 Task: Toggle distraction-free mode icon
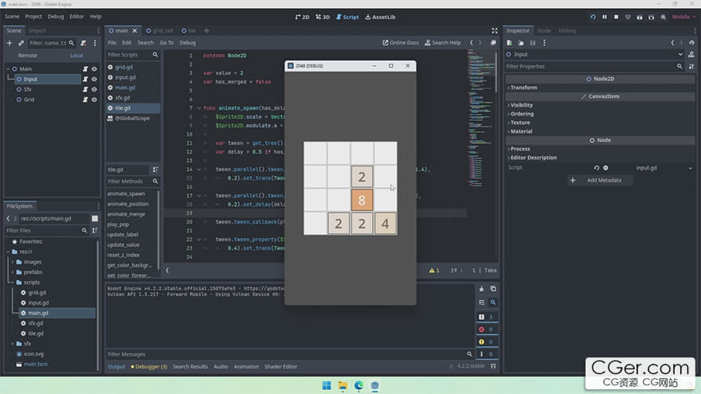coord(495,31)
